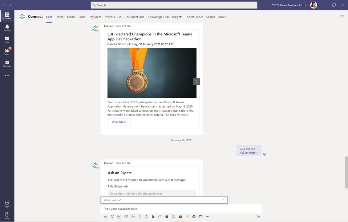Viewport: 348px width, 222px height.
Task: Open the About tab
Action: point(222,17)
